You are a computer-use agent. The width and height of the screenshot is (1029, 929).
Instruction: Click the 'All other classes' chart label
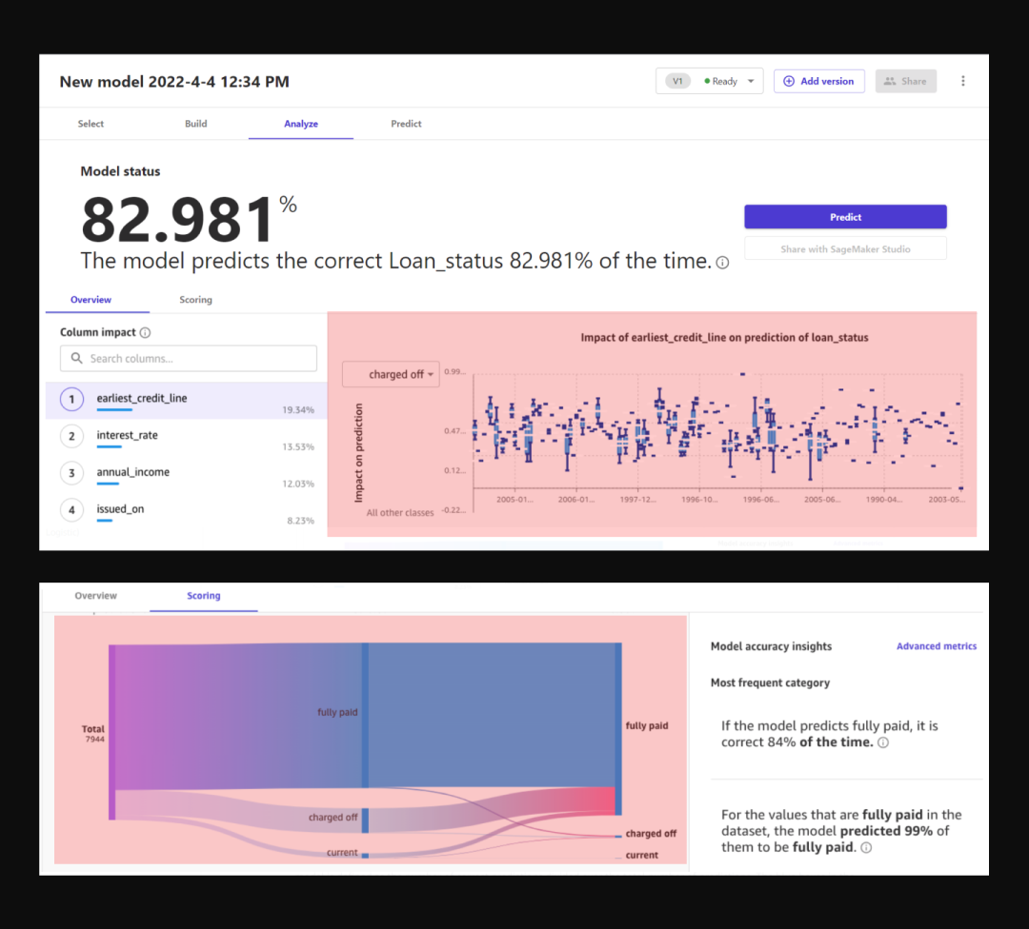[x=399, y=513]
